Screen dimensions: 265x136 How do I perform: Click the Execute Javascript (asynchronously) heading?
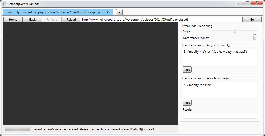point(206,45)
